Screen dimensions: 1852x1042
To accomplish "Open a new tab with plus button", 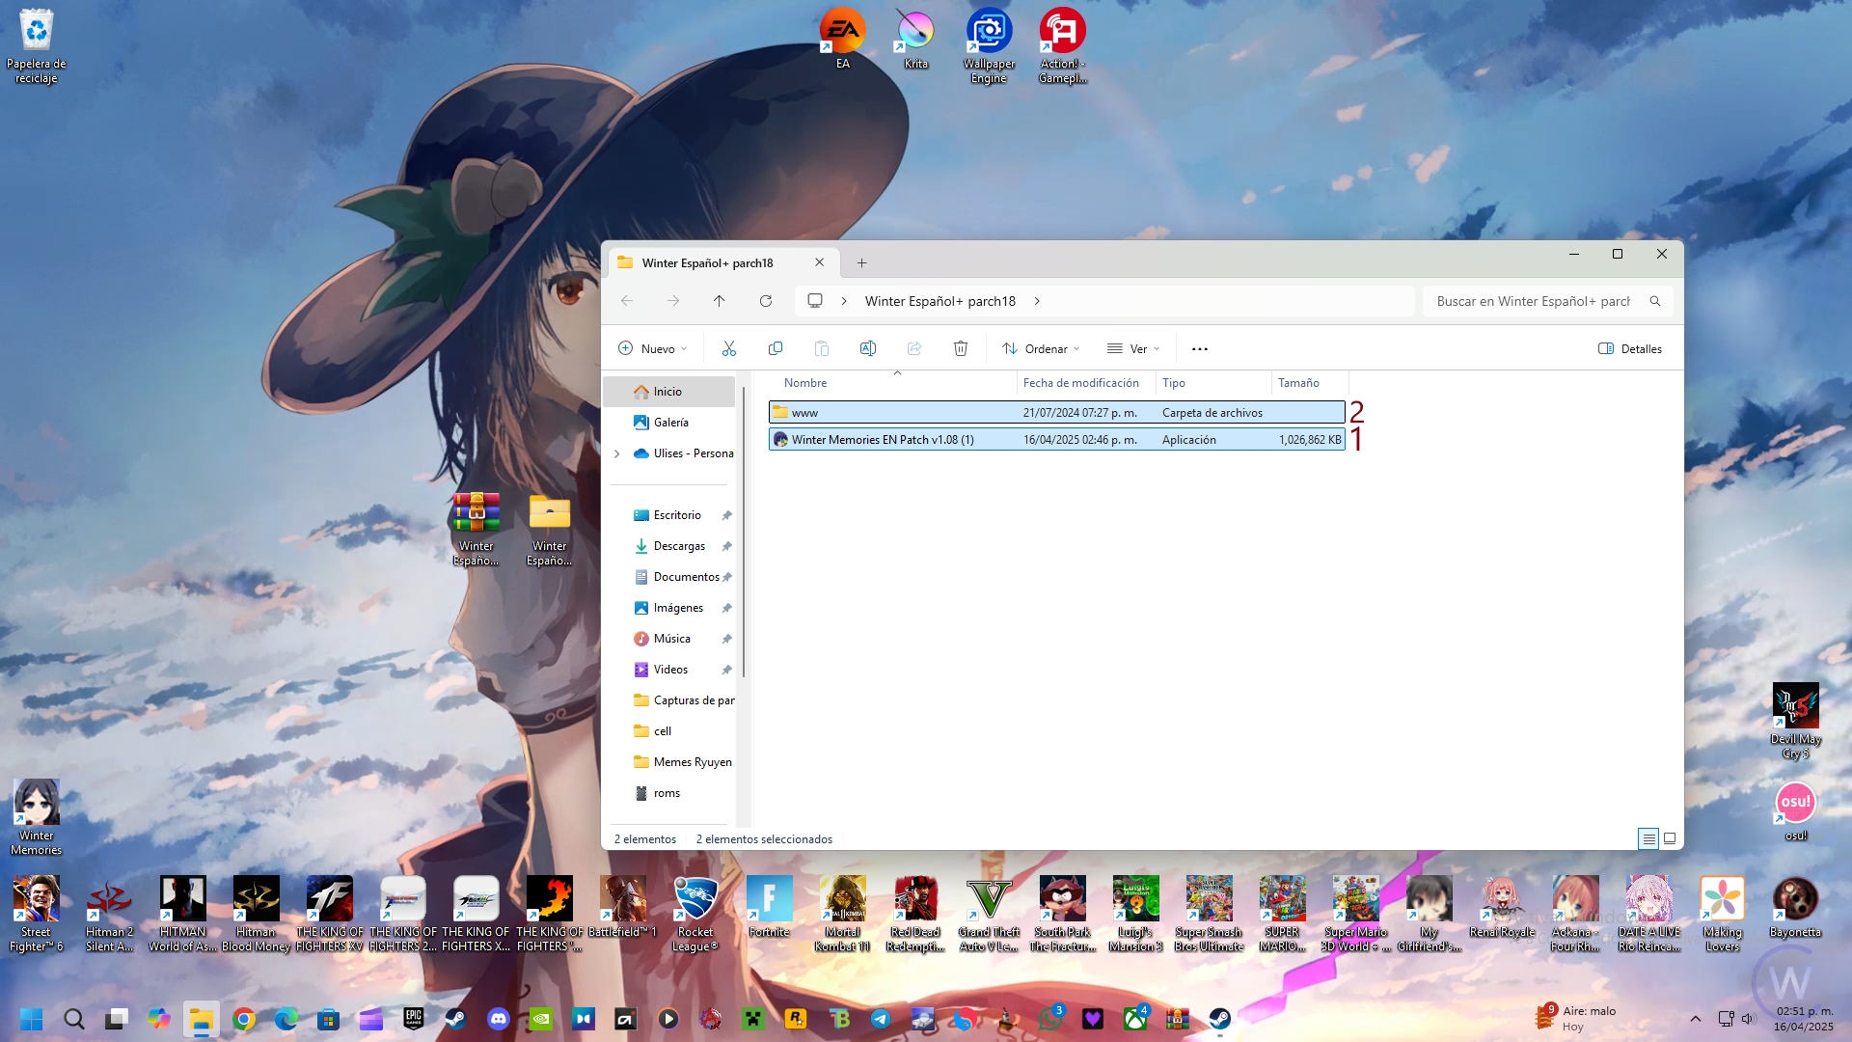I will 861,262.
